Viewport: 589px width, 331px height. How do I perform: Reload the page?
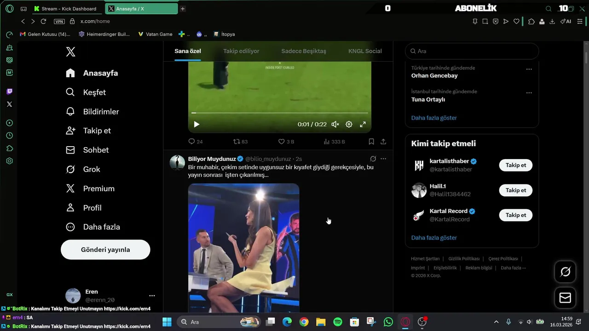point(43,21)
